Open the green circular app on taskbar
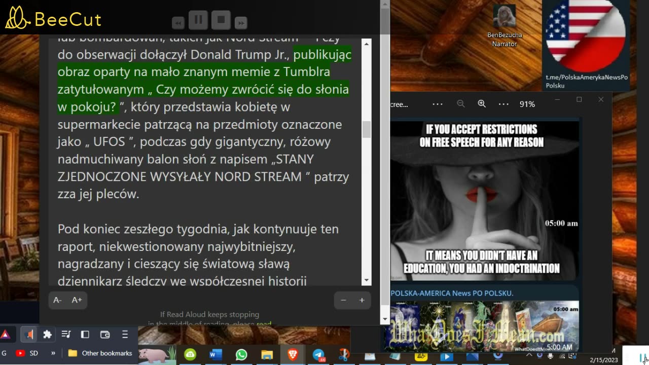 pos(190,355)
